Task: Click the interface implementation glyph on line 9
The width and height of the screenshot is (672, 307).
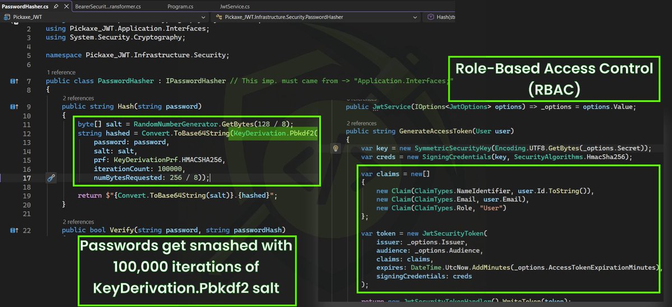Action: point(13,106)
